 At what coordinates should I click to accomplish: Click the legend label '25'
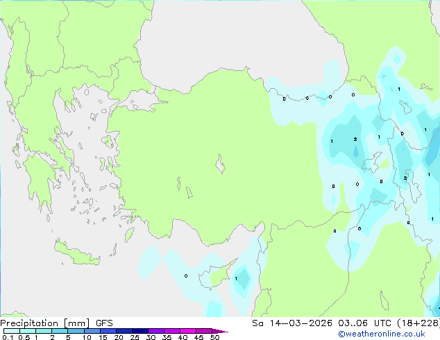click(x=135, y=337)
